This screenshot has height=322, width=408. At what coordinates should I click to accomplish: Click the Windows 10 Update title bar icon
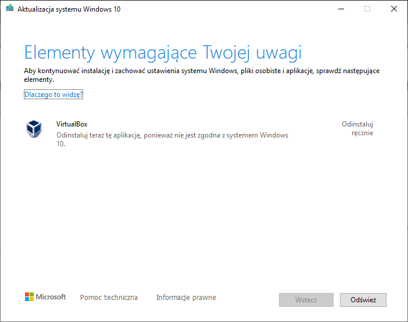[x=10, y=8]
